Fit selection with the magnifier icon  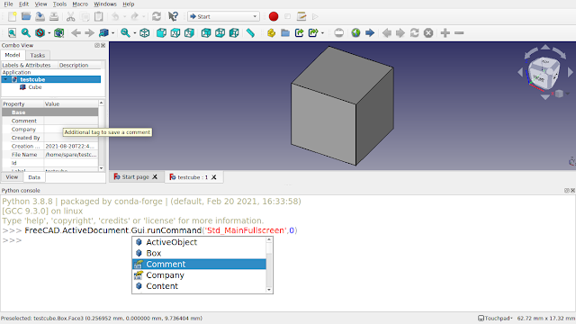pyautogui.click(x=26, y=33)
